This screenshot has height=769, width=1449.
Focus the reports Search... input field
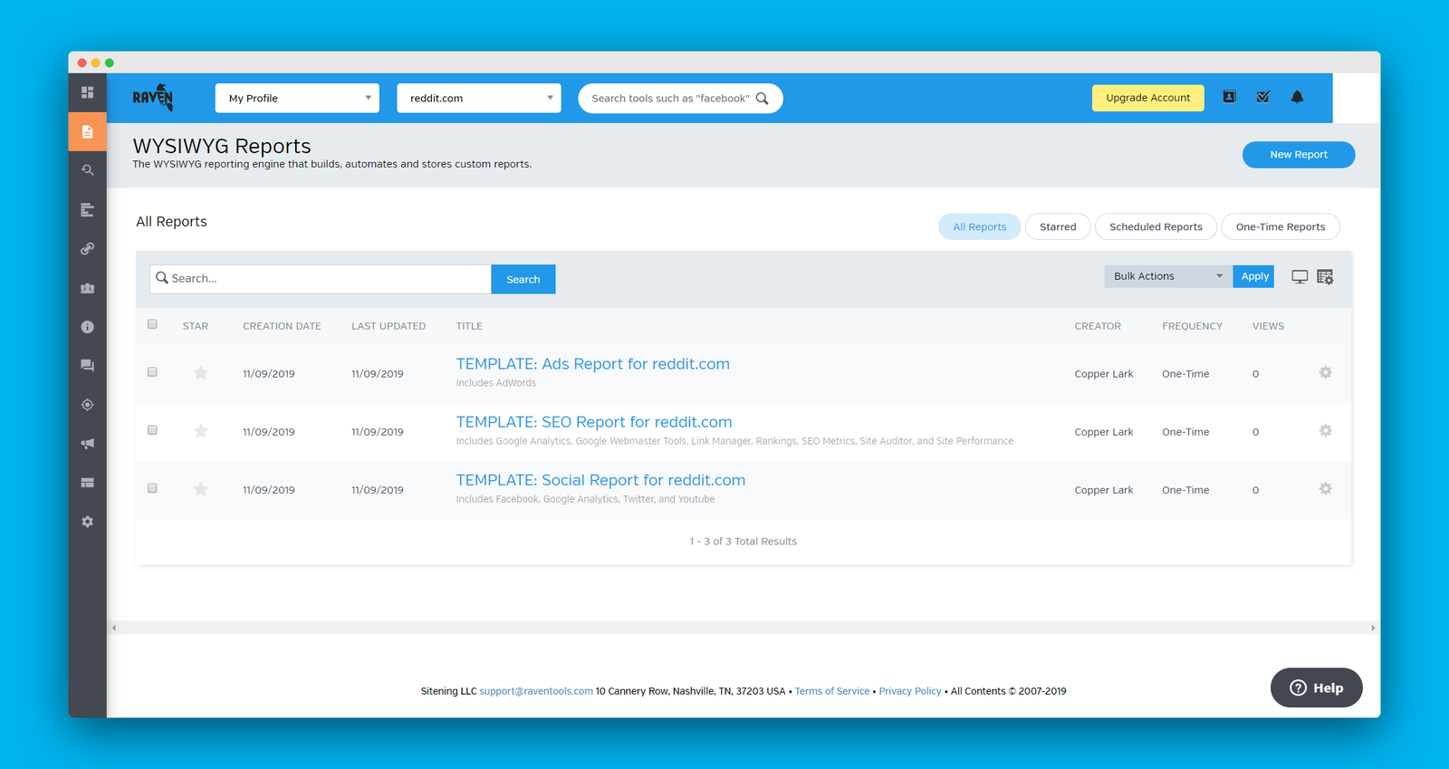[x=321, y=279]
